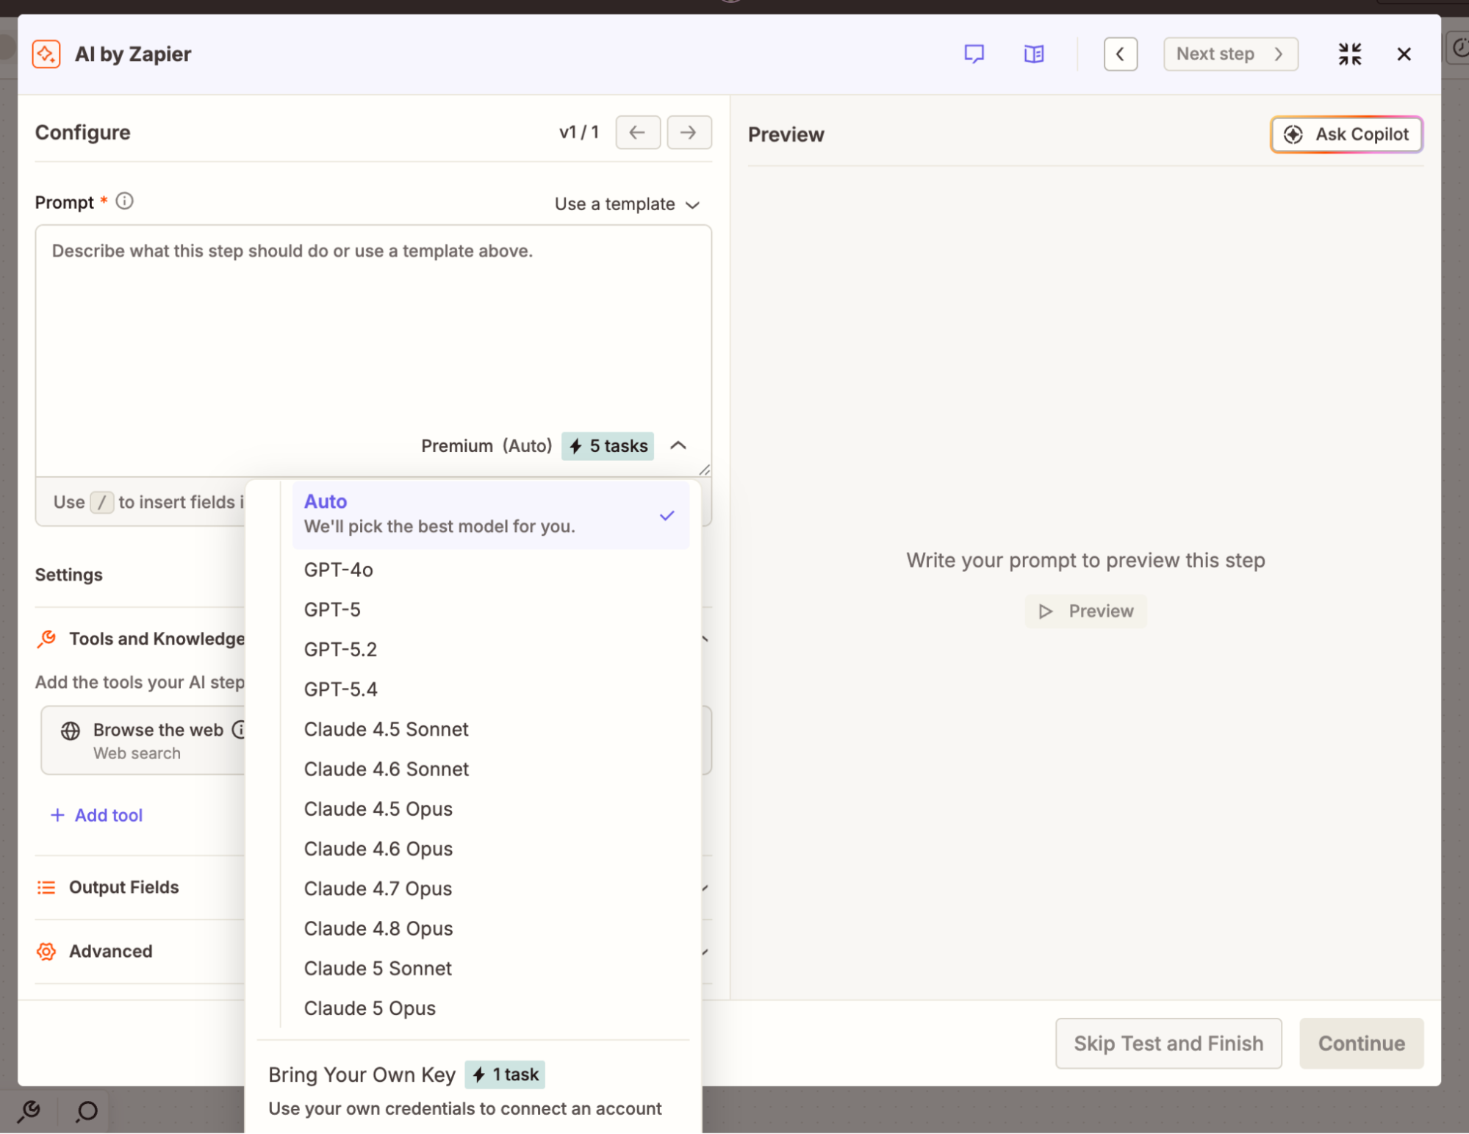Screen dimensions: 1469x1134
Task: Select Claude 4.5 Opus option
Action: (490, 809)
